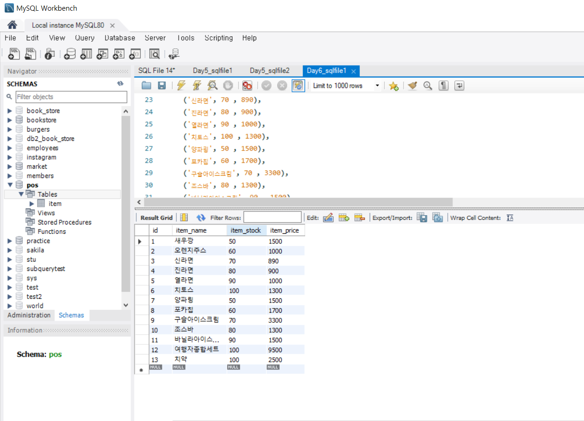Rollback the transaction X icon
Viewport: 584px width, 421px height.
point(282,86)
